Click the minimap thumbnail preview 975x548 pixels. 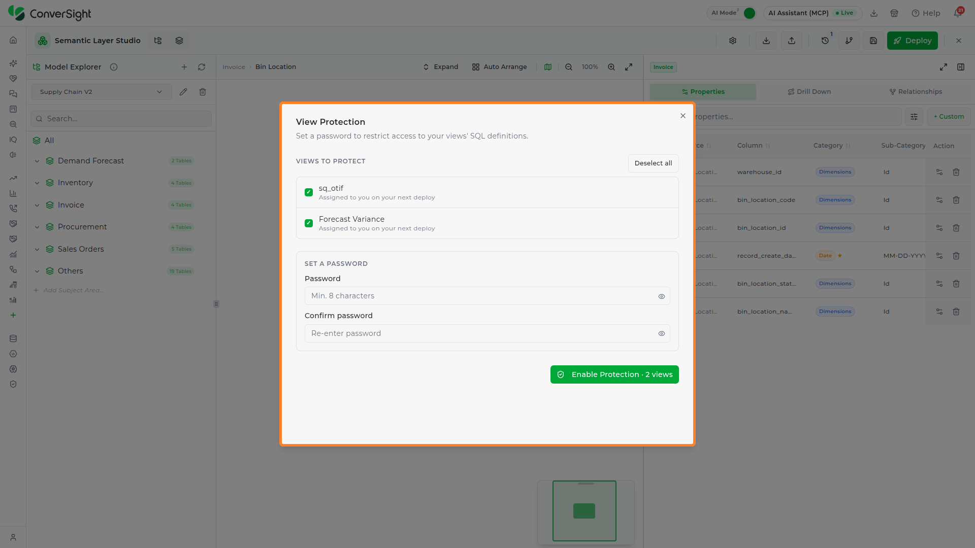pos(586,511)
